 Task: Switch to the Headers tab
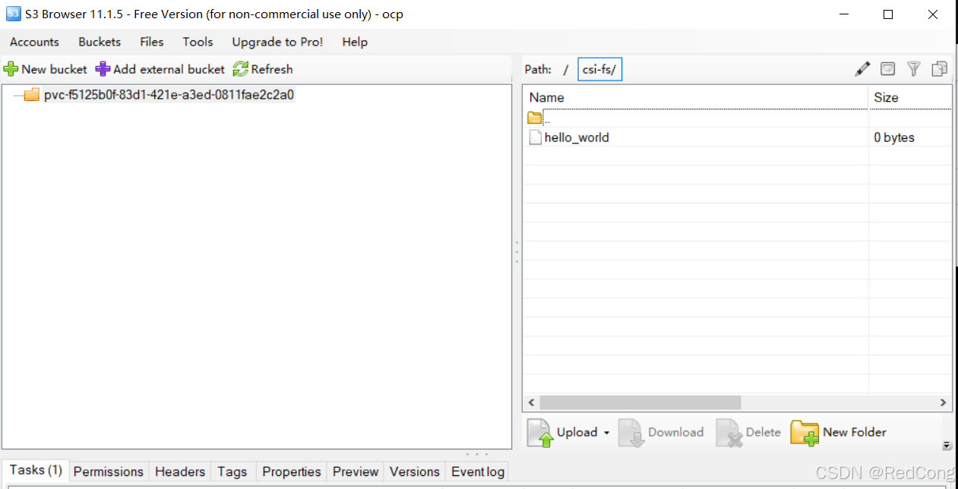tap(180, 472)
